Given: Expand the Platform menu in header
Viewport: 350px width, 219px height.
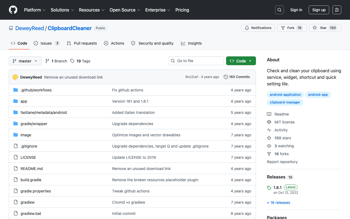Looking at the screenshot, I should point(35,10).
